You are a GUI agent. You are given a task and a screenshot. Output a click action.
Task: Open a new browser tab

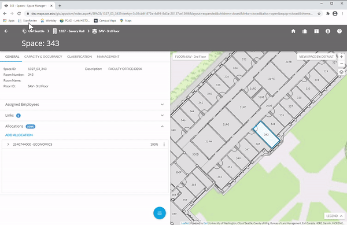click(x=60, y=6)
